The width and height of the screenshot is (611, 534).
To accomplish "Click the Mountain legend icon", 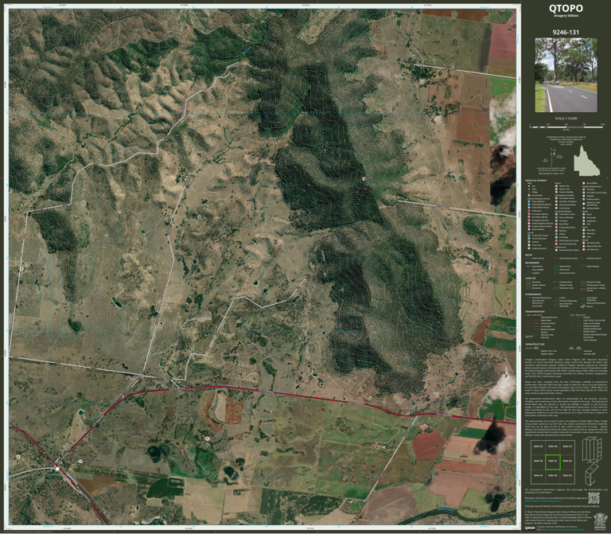I will click(584, 233).
